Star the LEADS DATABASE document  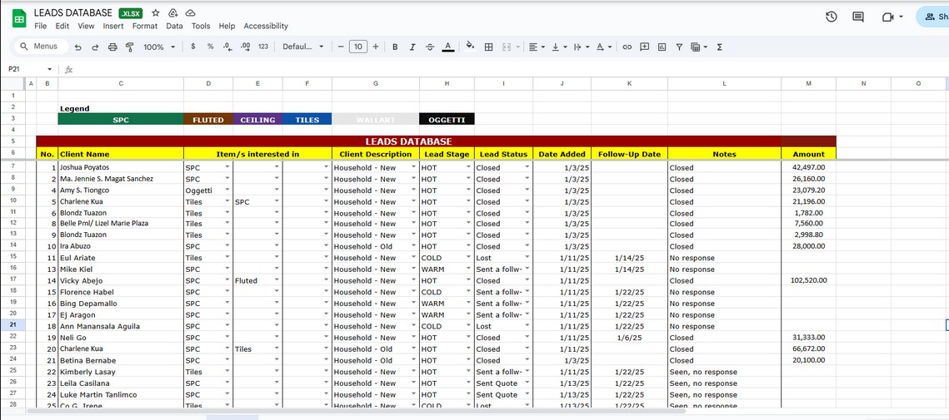pyautogui.click(x=156, y=12)
